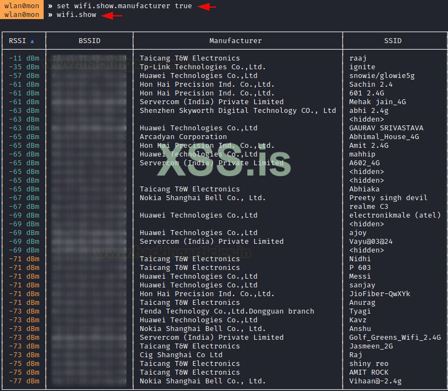Image resolution: width=448 pixels, height=391 pixels.
Task: Click SSID 'mahhip'
Action: tap(362, 154)
